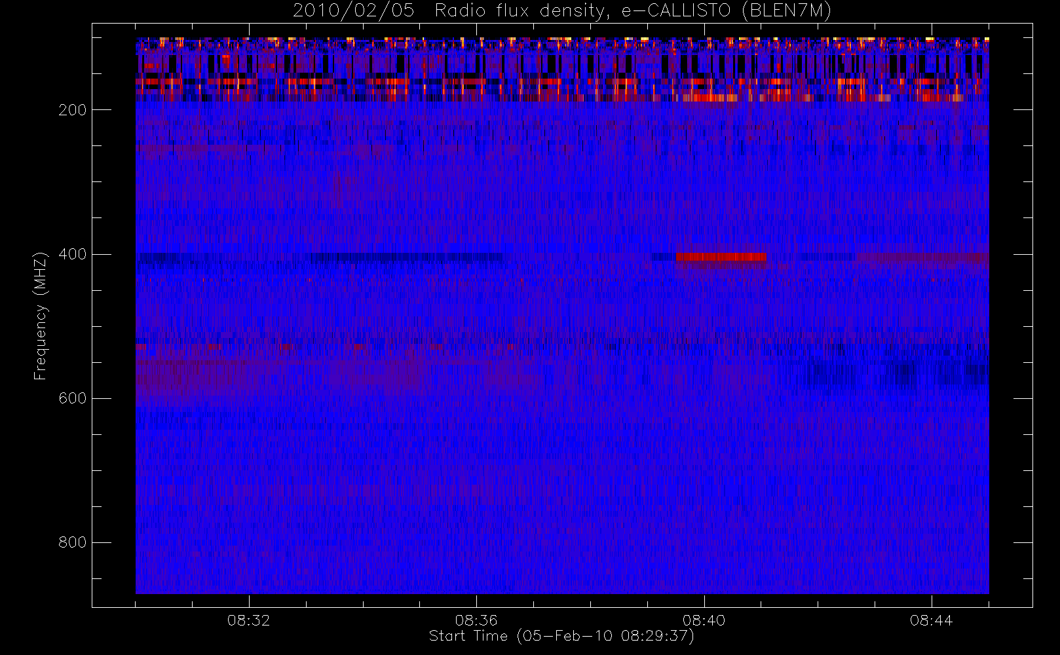Click the '08:44' time tick label

(x=932, y=620)
